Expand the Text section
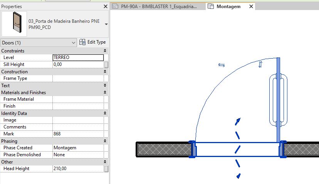Viewport: 319px width, 184px height. coord(105,85)
